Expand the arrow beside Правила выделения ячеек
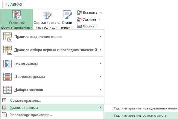Image resolution: width=178 pixels, height=119 pixels. click(101, 37)
